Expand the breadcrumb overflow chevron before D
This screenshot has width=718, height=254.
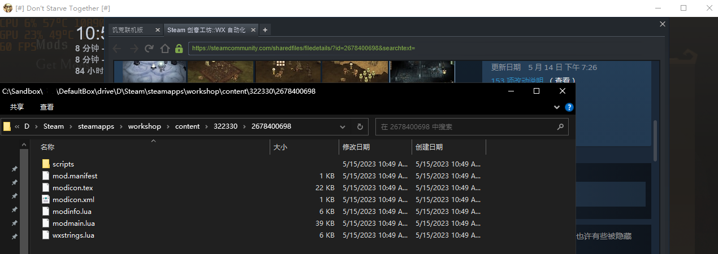coord(18,126)
